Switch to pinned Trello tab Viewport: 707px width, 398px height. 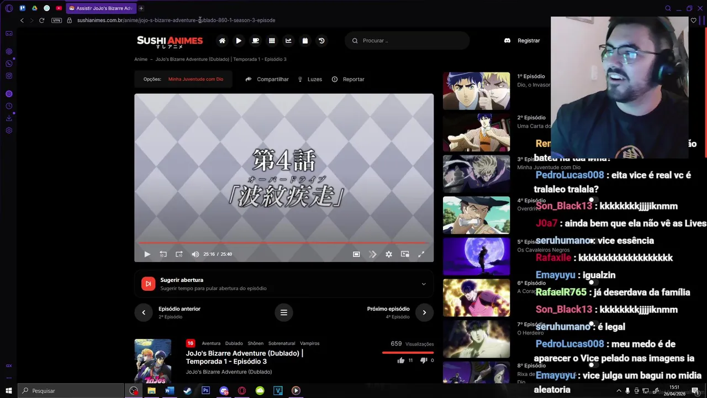pos(22,8)
